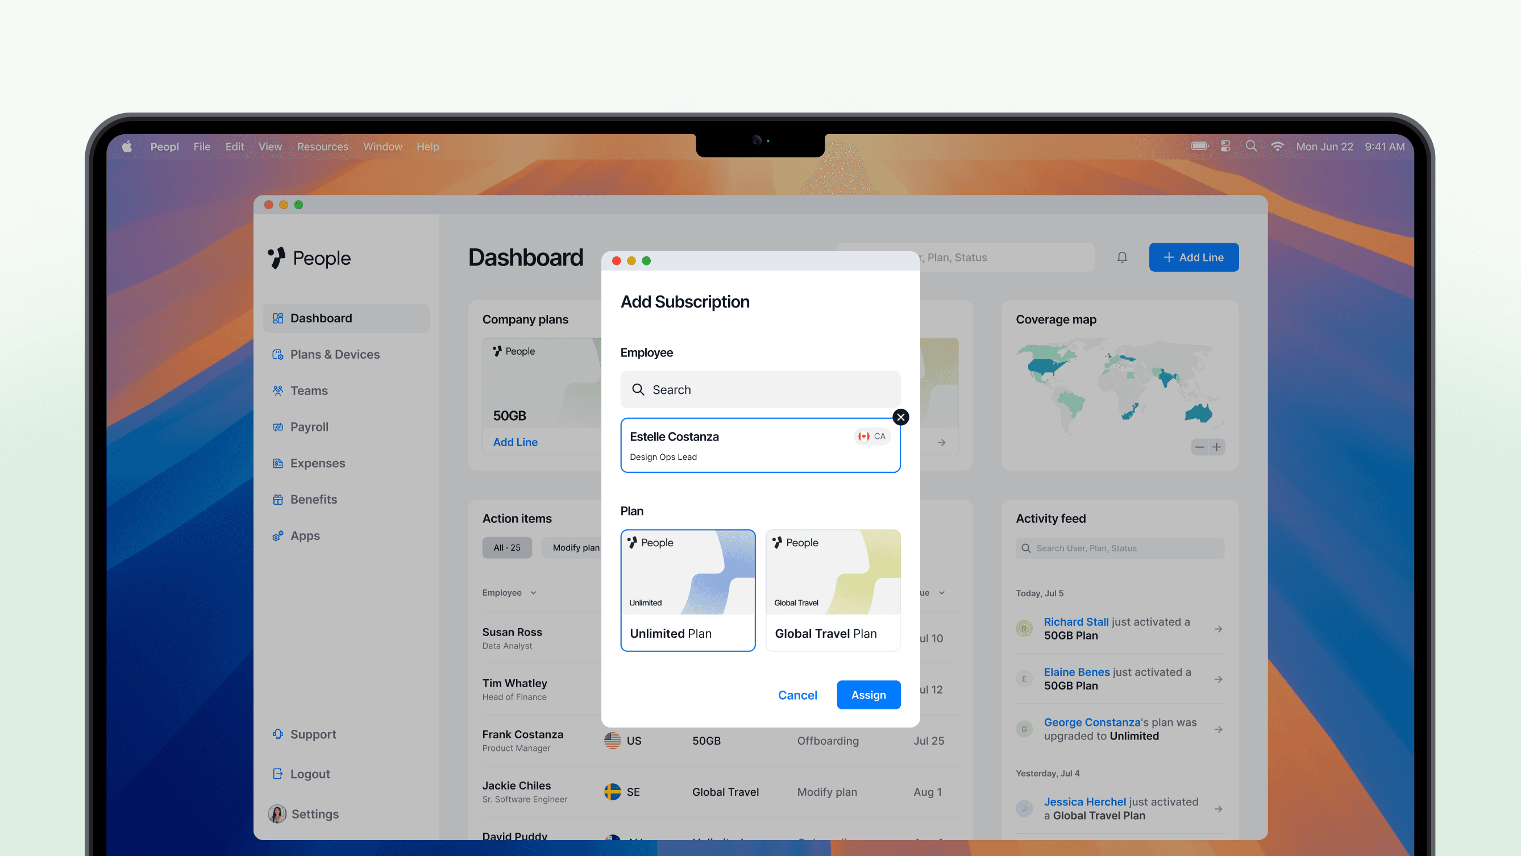Click the Sweden flag in Jackie Chiles row
Screen dimensions: 1521x856
click(x=612, y=792)
